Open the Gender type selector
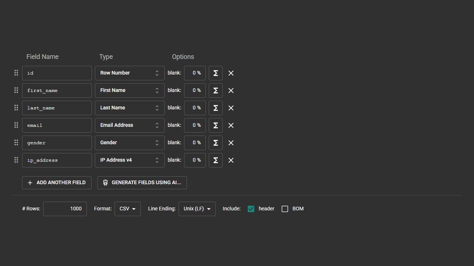Image resolution: width=474 pixels, height=266 pixels. coord(130,143)
